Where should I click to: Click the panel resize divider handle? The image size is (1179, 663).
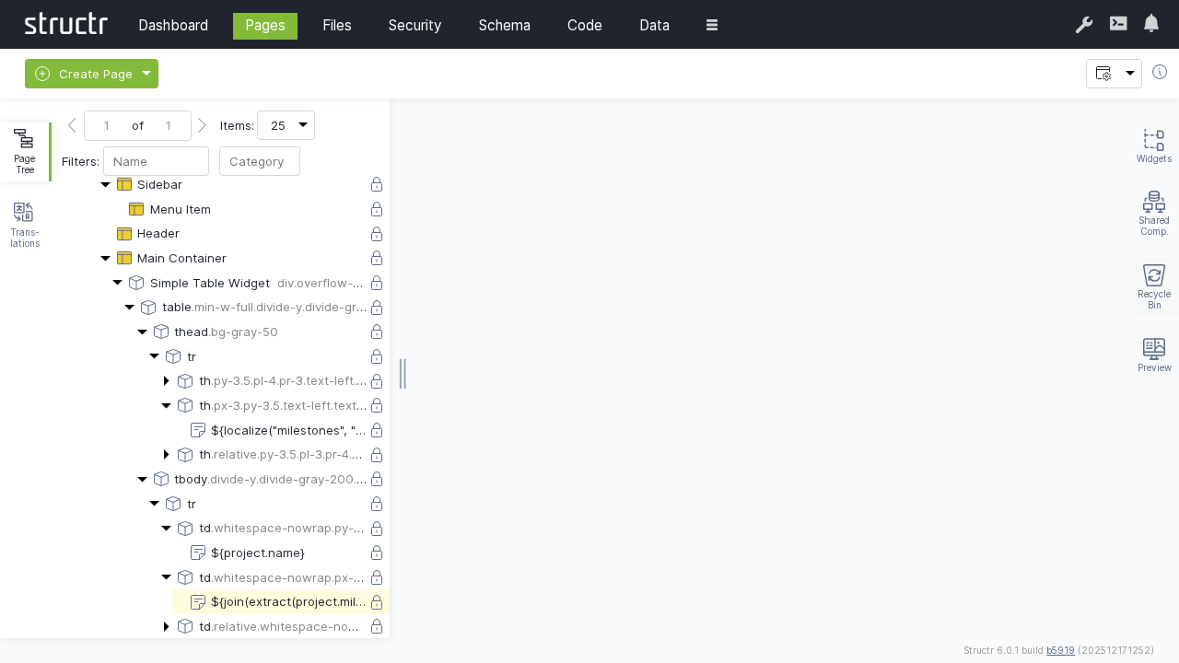[403, 374]
